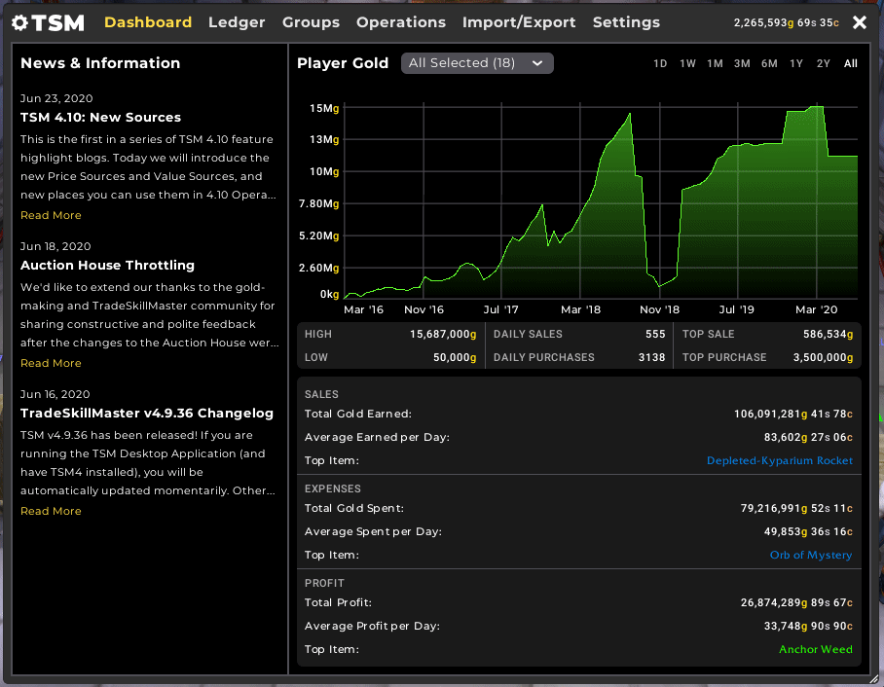Click the Nov '18 axis label on graph

coord(659,310)
